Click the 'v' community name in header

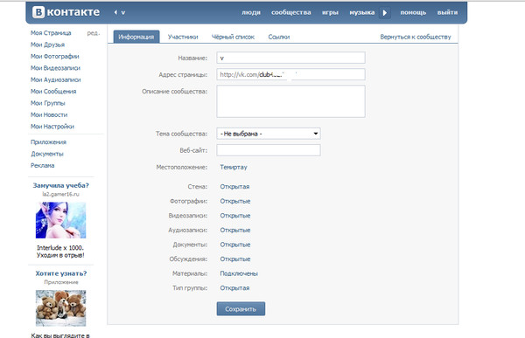click(x=123, y=13)
